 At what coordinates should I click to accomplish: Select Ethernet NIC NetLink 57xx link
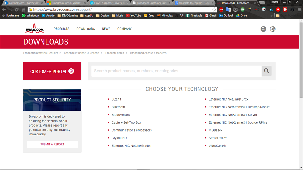(228, 99)
